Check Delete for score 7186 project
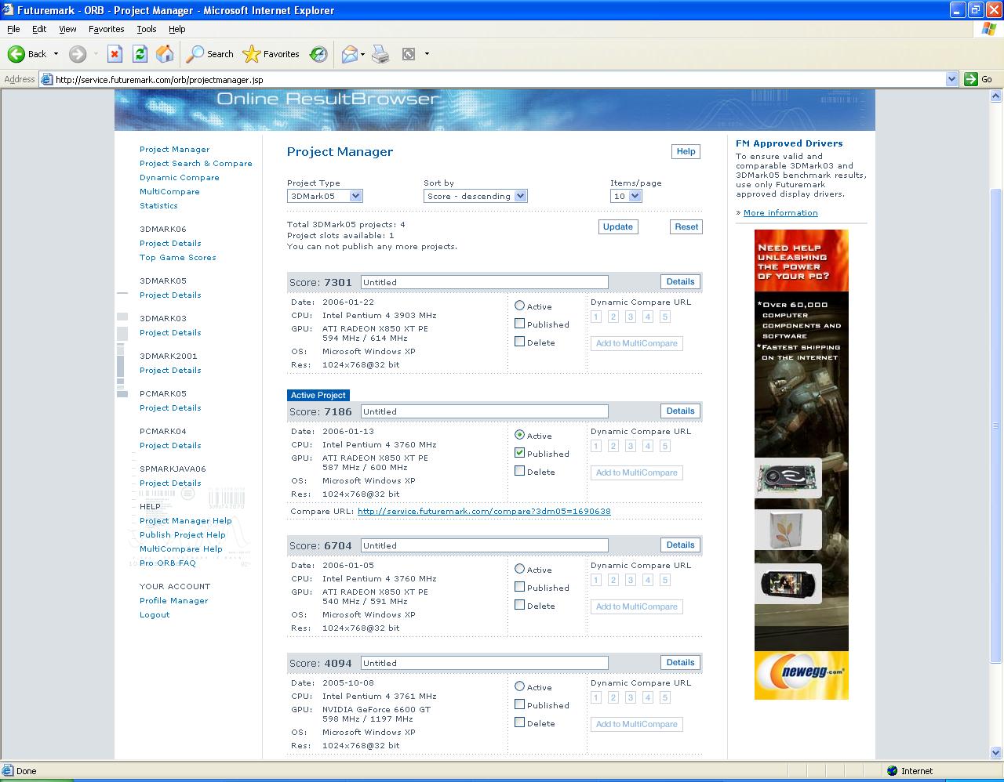The height and width of the screenshot is (782, 1004). [x=519, y=471]
